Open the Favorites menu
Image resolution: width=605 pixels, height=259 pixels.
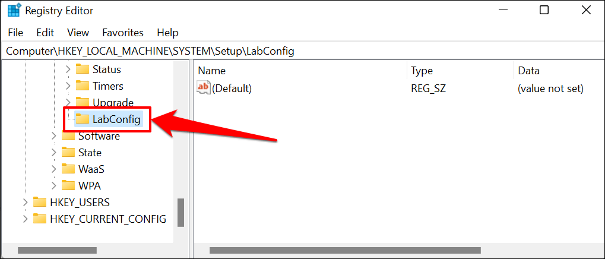[x=123, y=33]
